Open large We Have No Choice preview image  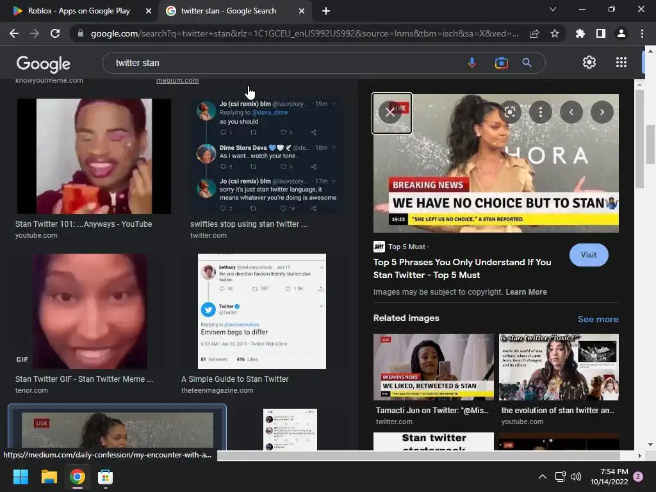496,163
